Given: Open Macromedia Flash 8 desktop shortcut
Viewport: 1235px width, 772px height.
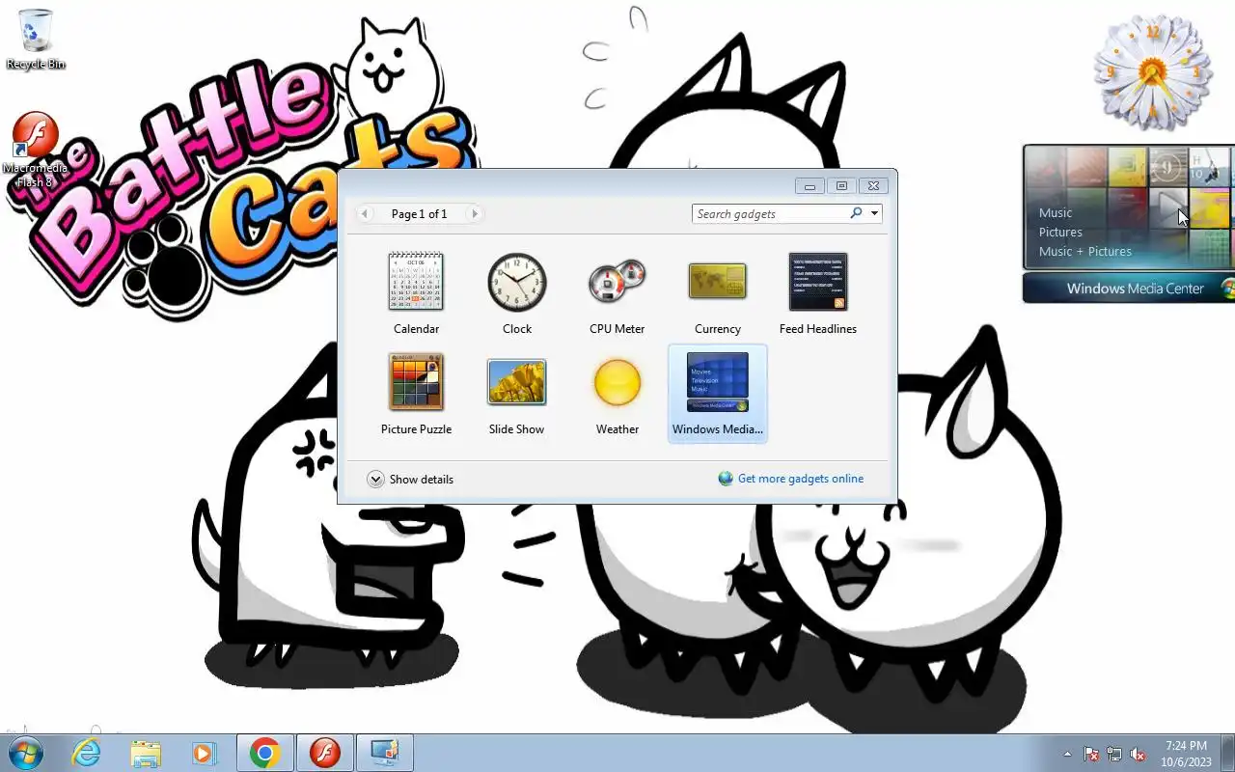Looking at the screenshot, I should (x=36, y=150).
